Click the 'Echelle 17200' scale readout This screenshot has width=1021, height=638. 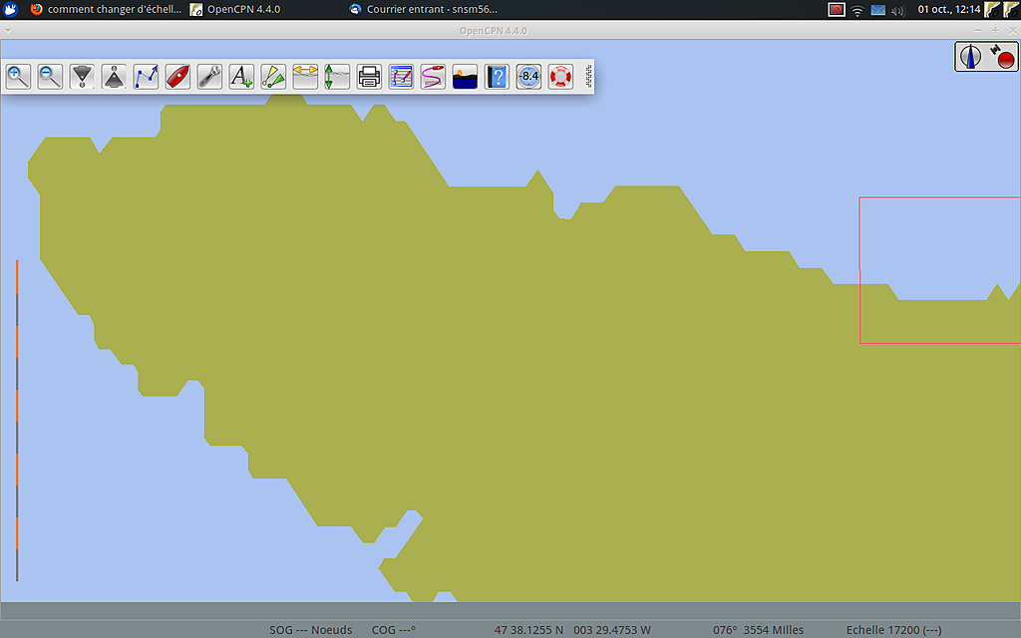point(893,630)
